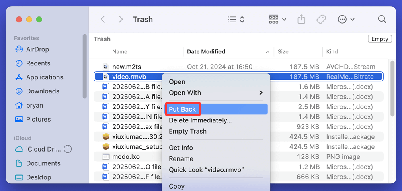
Task: Choose Copy in context menu
Action: [216, 187]
